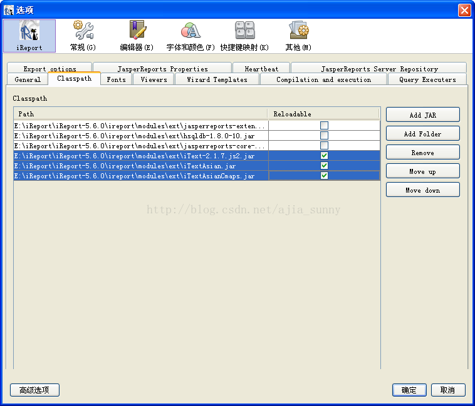Open the JasperReports Server Repository tab
This screenshot has width=475, height=406.
379,69
